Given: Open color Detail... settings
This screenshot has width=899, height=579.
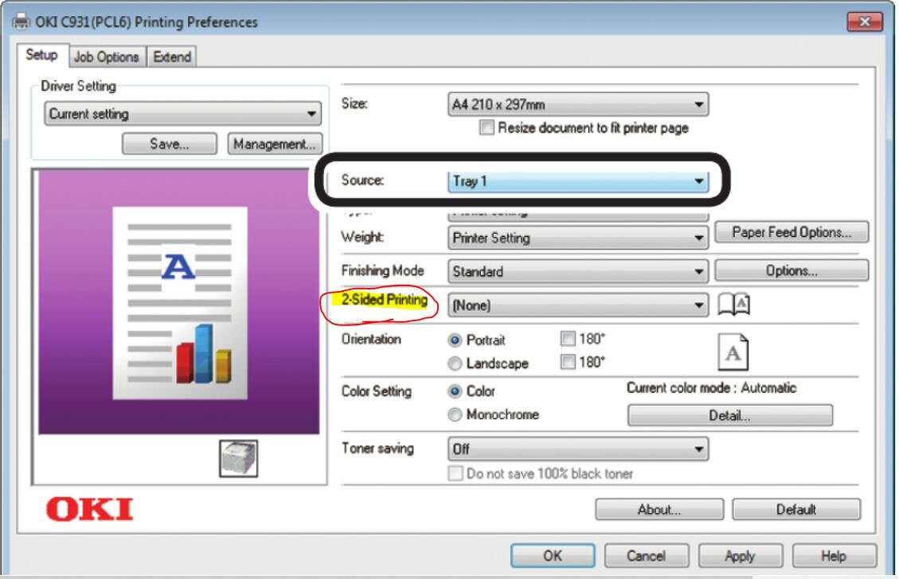Looking at the screenshot, I should pyautogui.click(x=730, y=415).
